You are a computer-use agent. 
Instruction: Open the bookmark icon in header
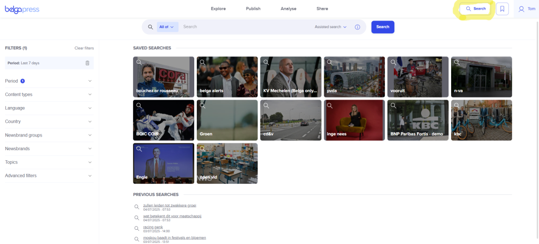(502, 8)
